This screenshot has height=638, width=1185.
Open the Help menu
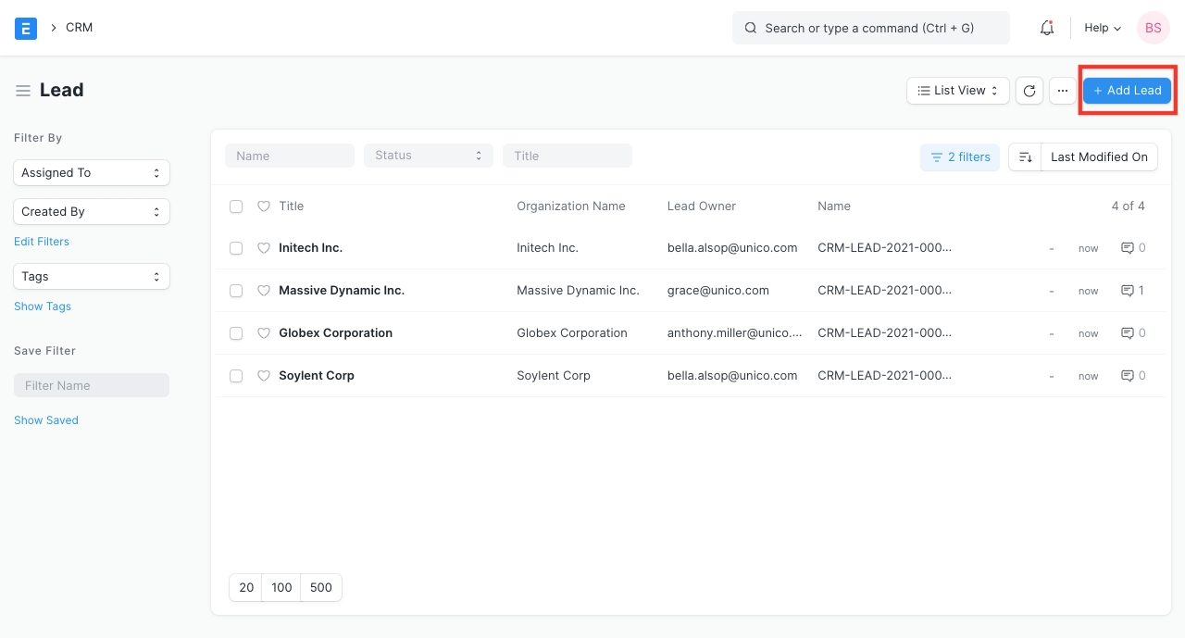point(1102,28)
